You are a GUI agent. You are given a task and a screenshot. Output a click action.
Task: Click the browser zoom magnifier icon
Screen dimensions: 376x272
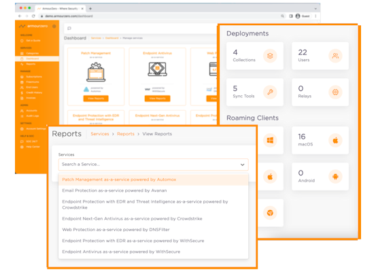click(282, 16)
